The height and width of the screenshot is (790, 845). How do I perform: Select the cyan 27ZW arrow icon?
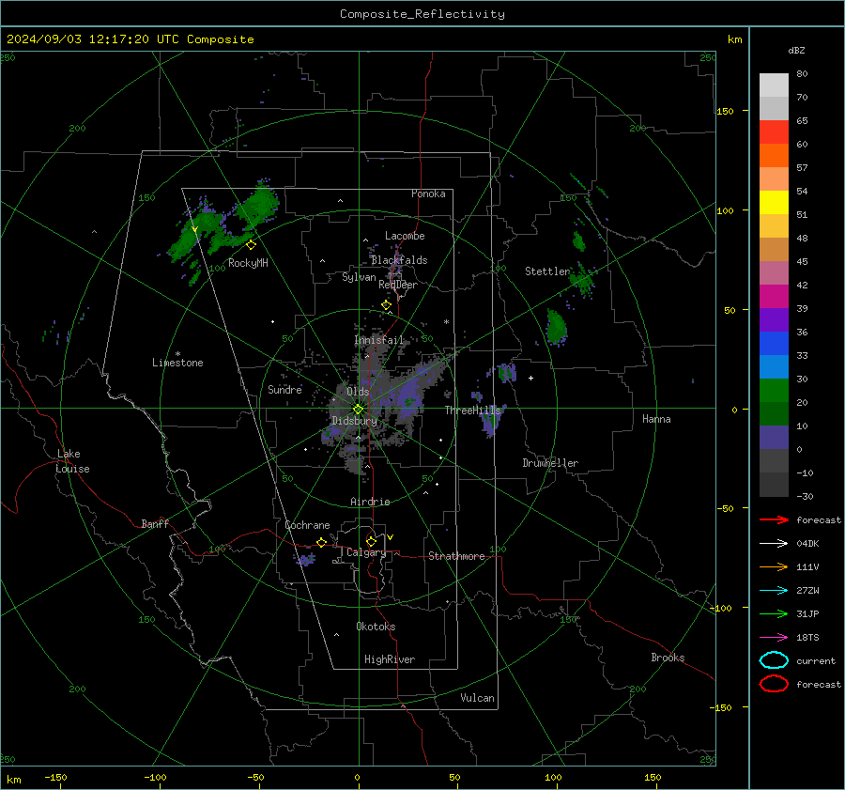(x=774, y=591)
